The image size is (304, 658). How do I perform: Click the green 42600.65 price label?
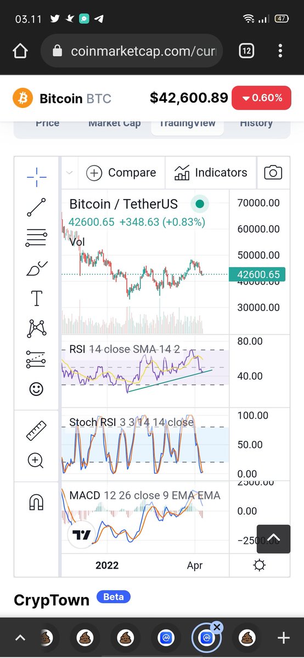(x=258, y=275)
